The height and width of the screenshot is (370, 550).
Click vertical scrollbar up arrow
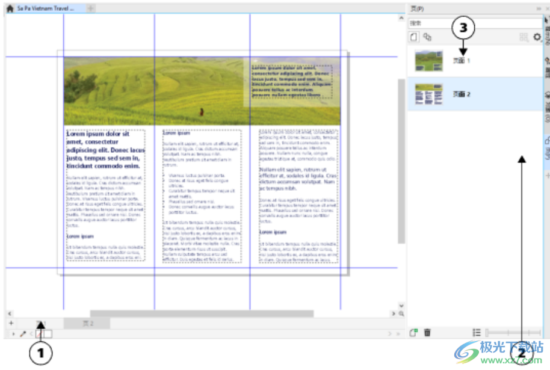[x=401, y=18]
